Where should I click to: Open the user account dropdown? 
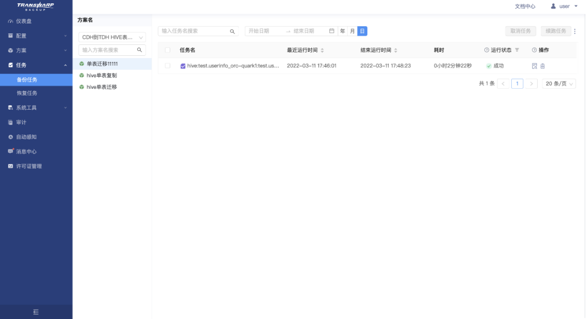[x=565, y=7]
